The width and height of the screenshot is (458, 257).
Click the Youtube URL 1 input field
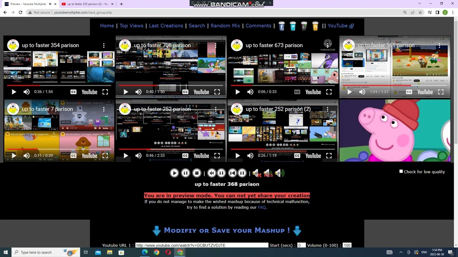click(x=202, y=245)
